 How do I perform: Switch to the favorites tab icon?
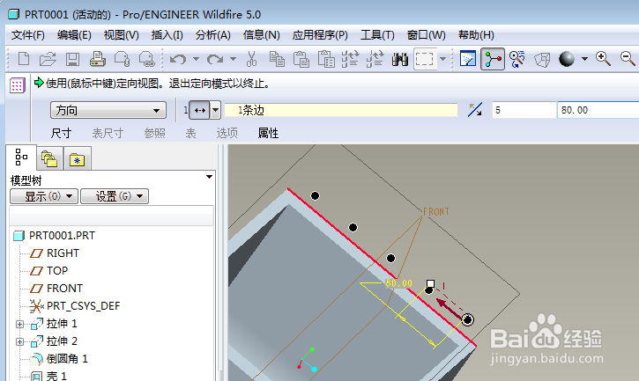[x=77, y=159]
